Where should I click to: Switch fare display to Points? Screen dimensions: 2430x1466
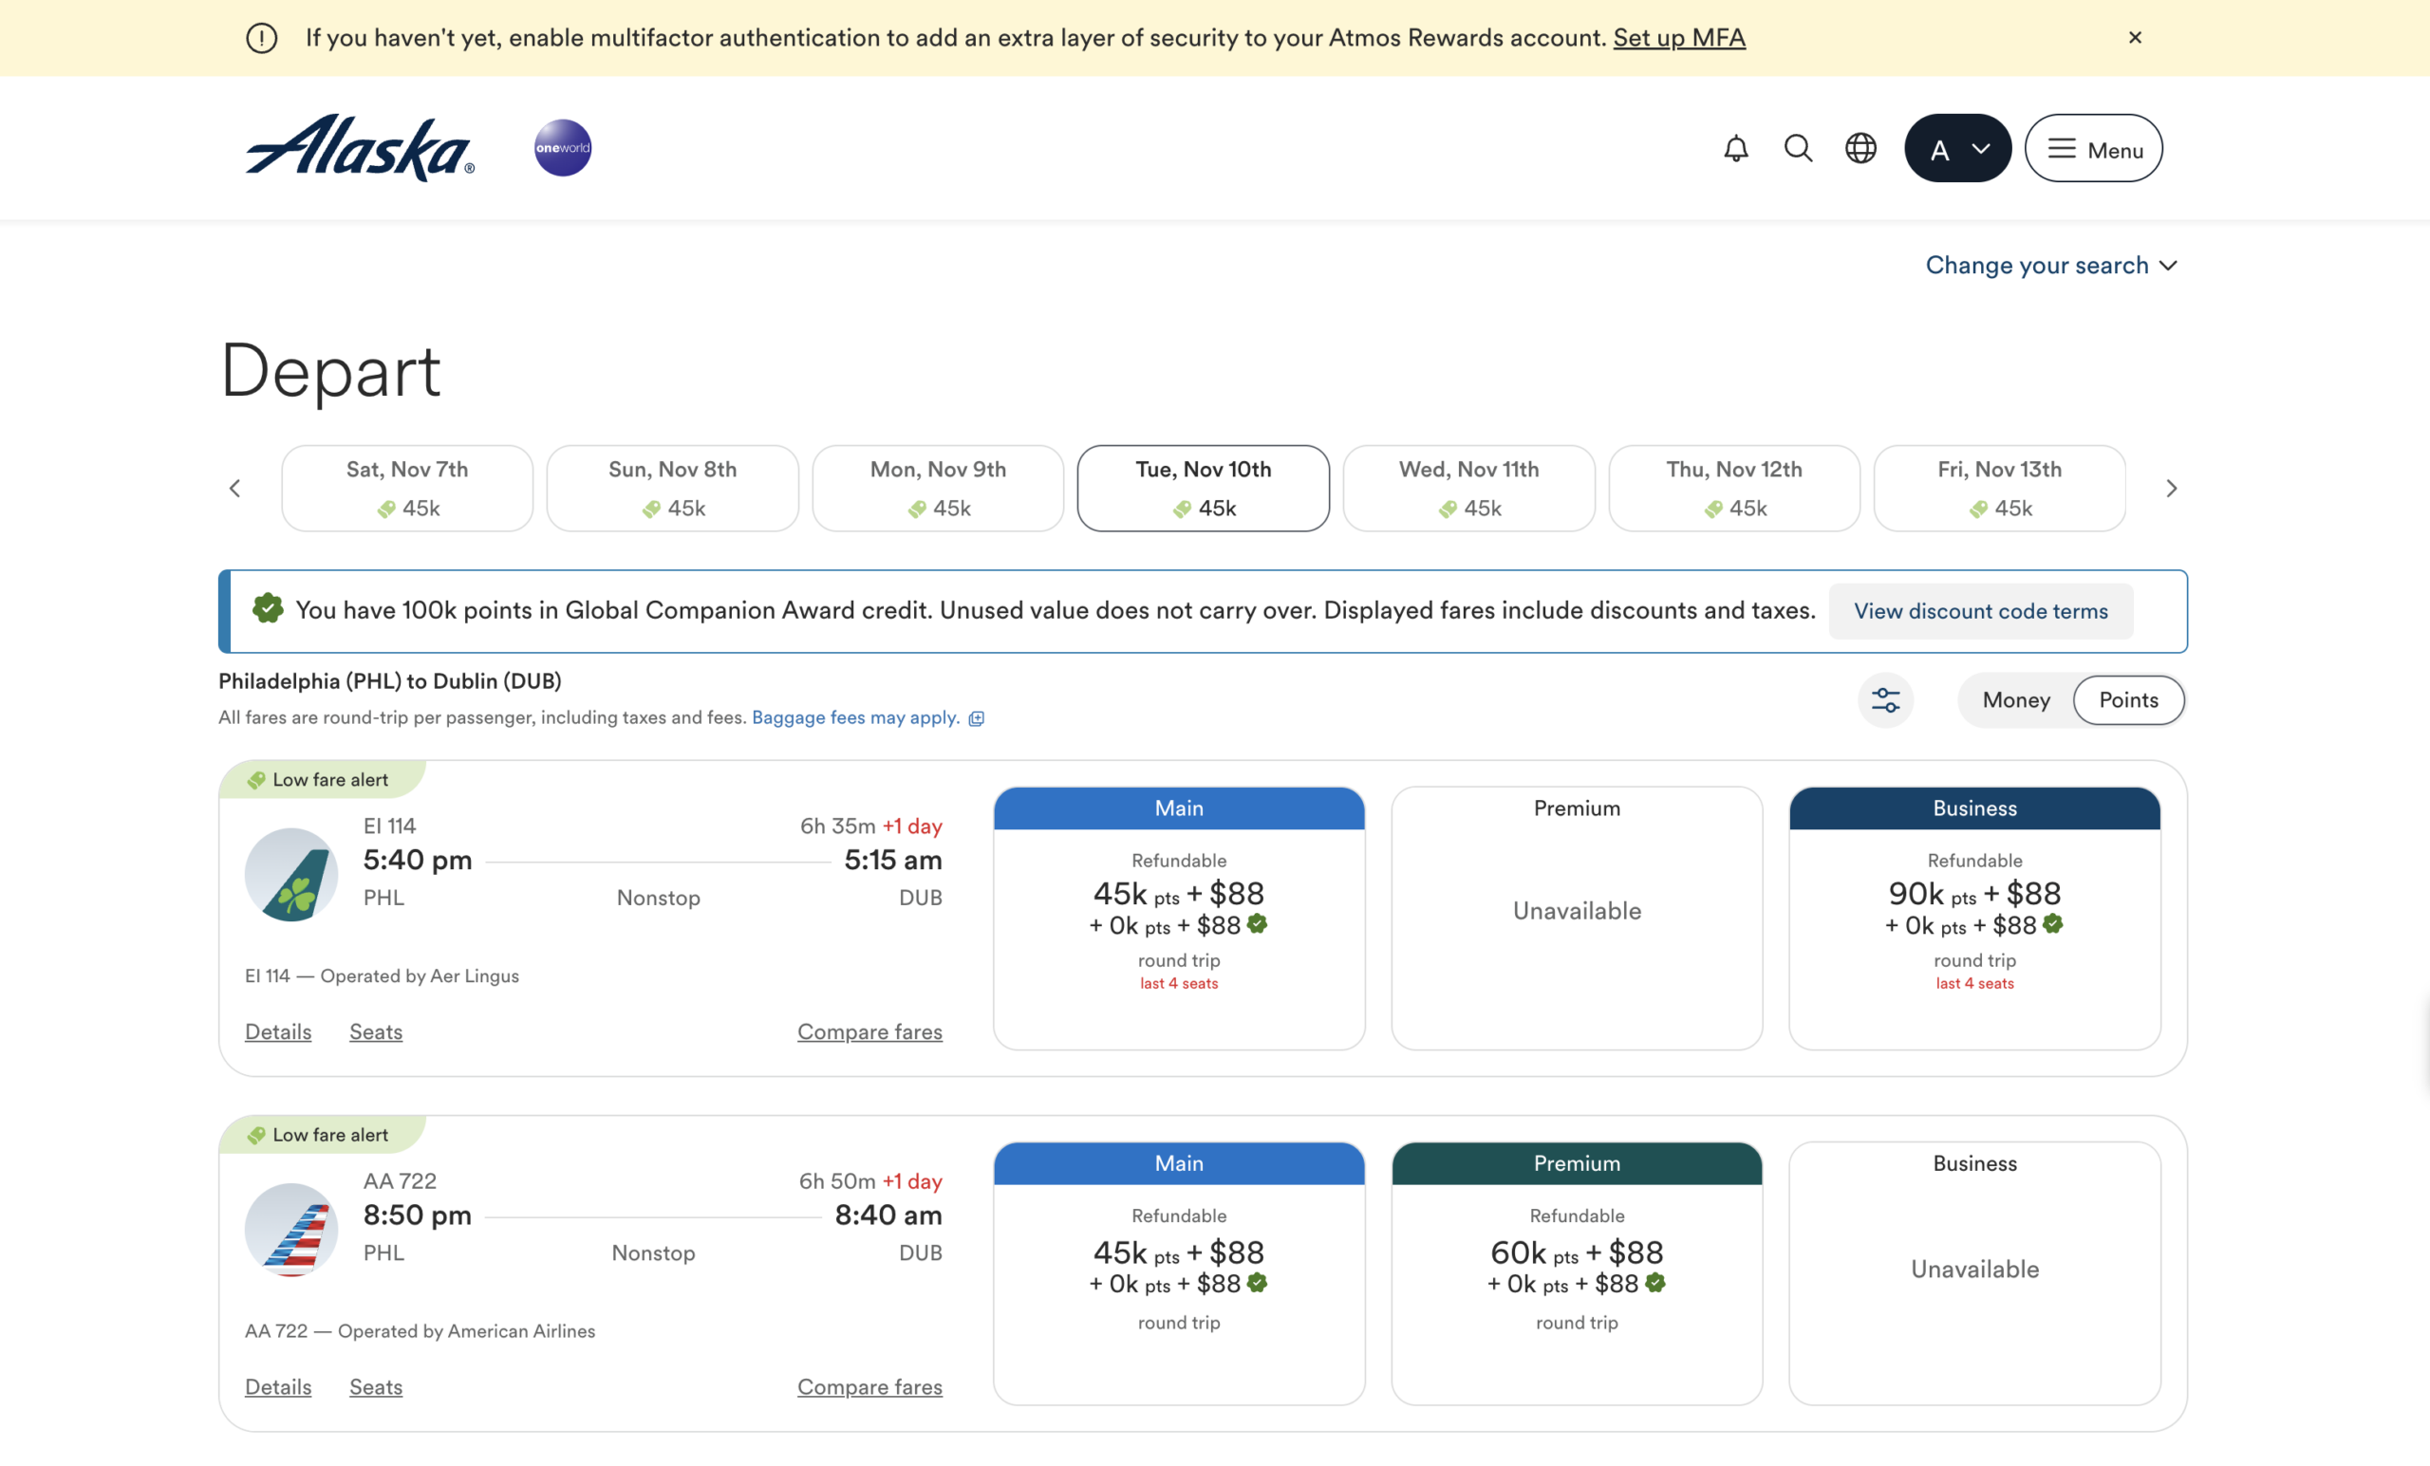click(x=2128, y=700)
